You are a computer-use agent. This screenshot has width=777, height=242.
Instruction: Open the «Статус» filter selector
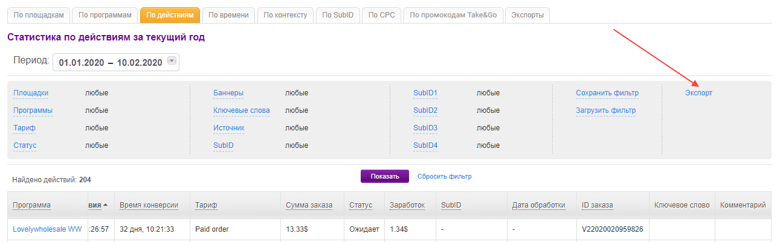click(x=25, y=145)
